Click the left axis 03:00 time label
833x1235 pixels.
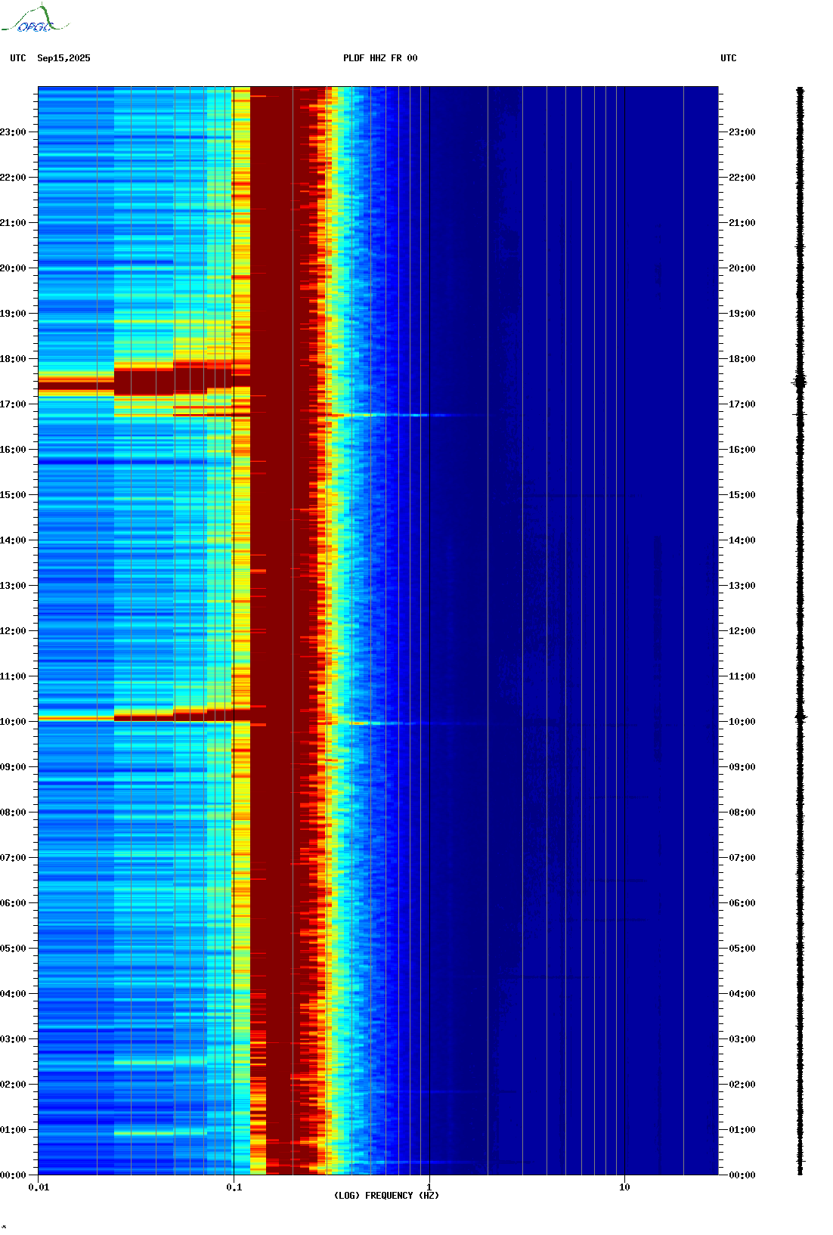point(13,1039)
